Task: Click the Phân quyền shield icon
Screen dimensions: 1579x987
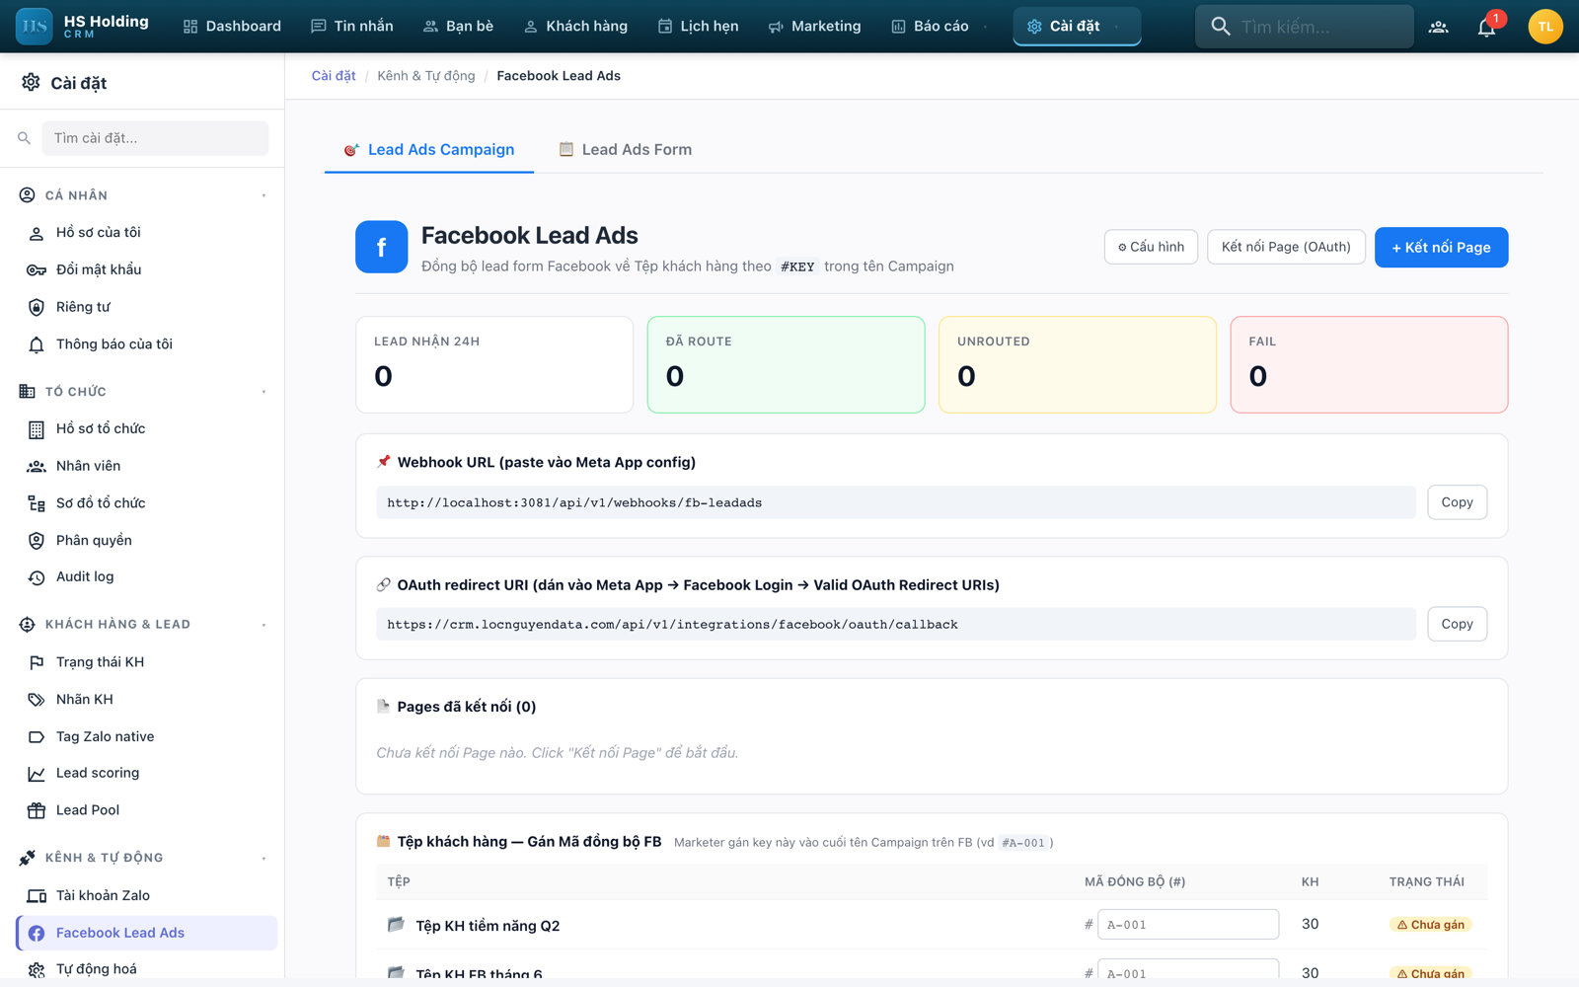Action: coord(37,541)
